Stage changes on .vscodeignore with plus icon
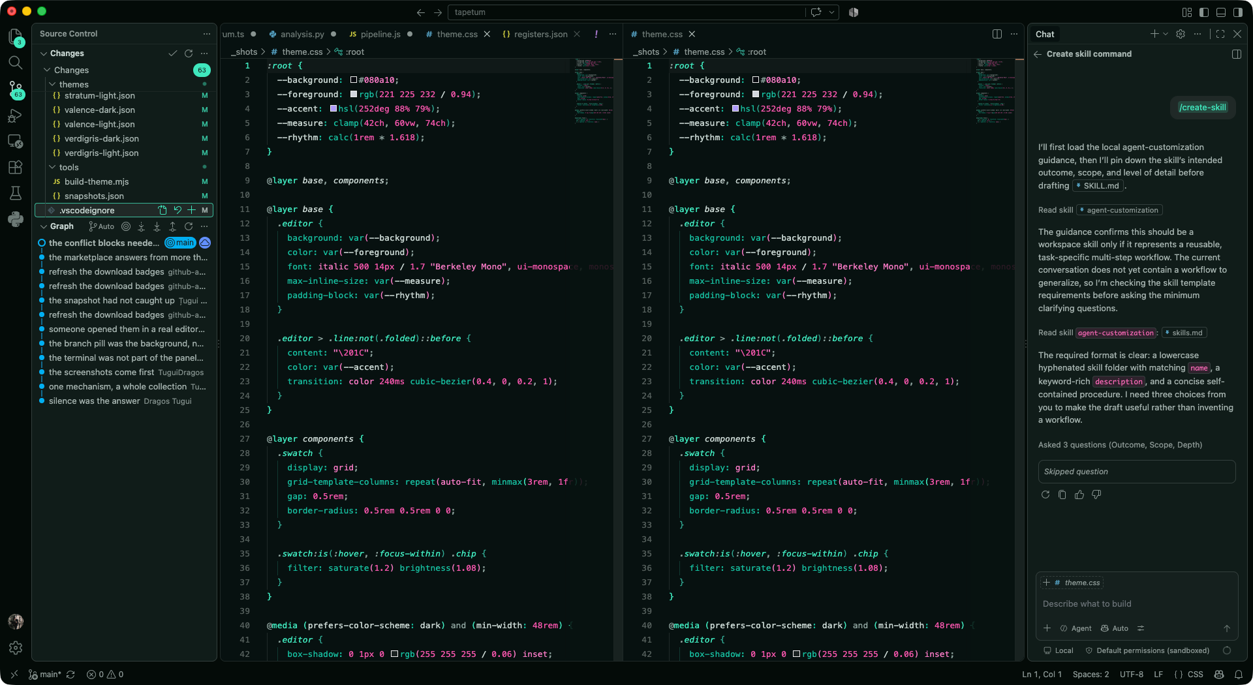 tap(191, 210)
